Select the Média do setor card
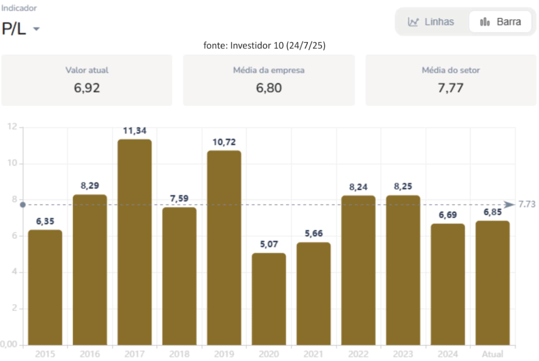 [x=451, y=80]
